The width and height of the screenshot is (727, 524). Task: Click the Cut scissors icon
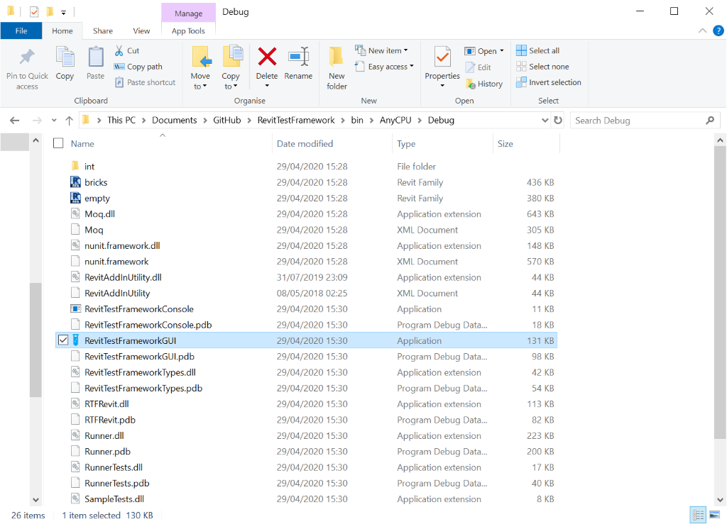(x=119, y=50)
